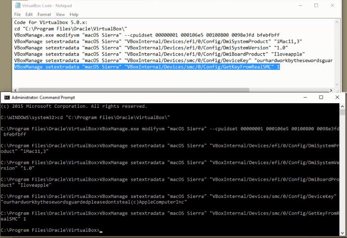Click the Command Prompt icon in title bar
The height and width of the screenshot is (238, 347).
click(x=7, y=97)
